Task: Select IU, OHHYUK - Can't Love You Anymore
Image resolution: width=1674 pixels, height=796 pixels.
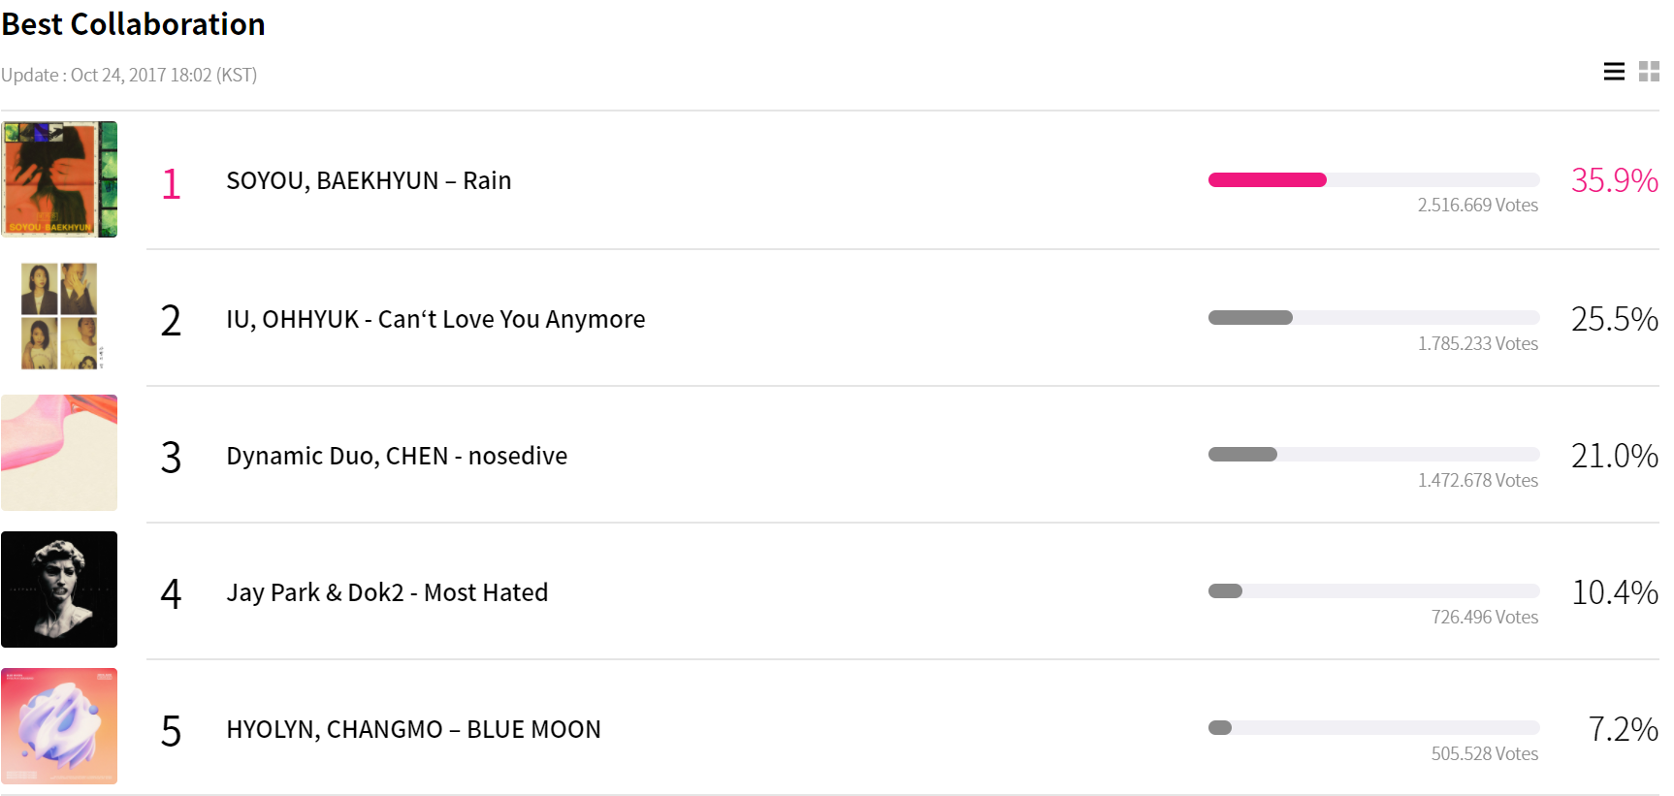Action: [435, 320]
